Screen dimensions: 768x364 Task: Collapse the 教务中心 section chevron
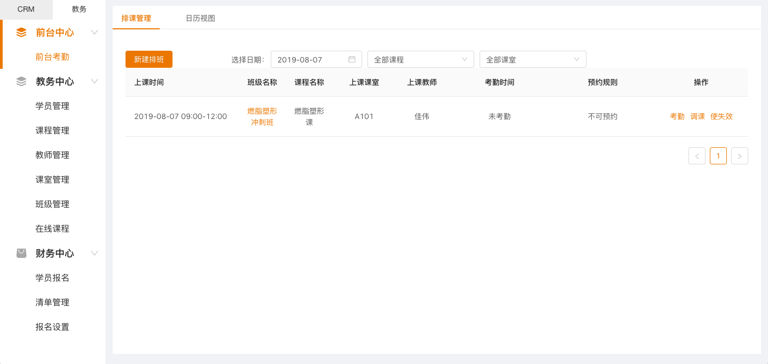pyautogui.click(x=95, y=82)
